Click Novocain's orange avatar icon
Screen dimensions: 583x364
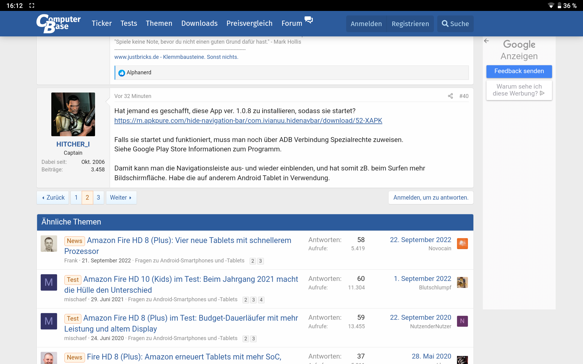tap(462, 244)
